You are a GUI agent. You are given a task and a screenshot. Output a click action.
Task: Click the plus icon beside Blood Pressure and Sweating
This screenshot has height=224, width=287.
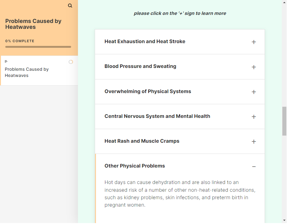click(254, 67)
